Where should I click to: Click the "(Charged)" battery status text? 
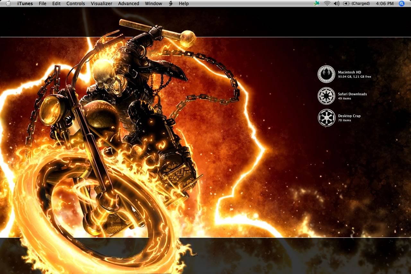[361, 4]
